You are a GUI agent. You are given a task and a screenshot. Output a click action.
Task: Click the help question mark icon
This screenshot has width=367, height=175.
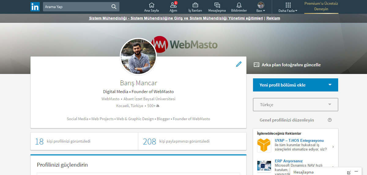330,120
